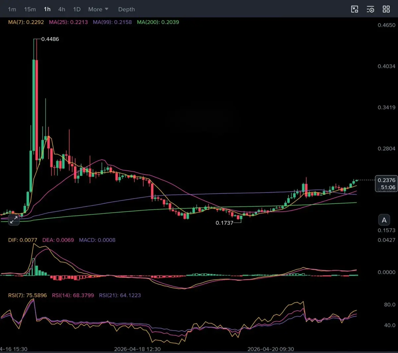Image resolution: width=398 pixels, height=353 pixels.
Task: Click the MA(7): 0.2292 label
Action: tap(26, 22)
